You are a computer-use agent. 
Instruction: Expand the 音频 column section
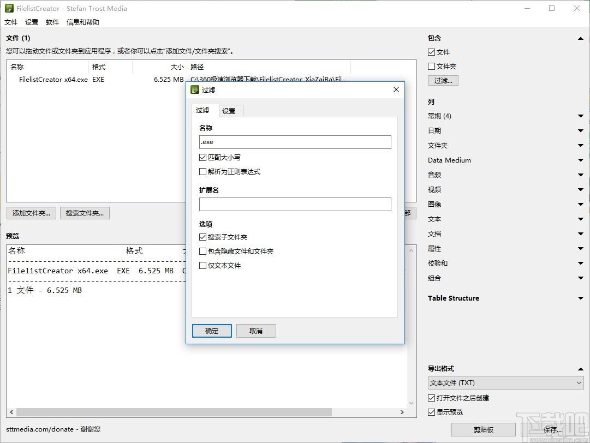click(581, 175)
